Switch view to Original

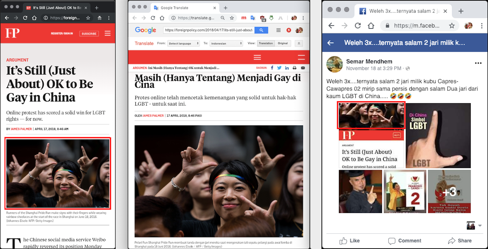pos(283,43)
